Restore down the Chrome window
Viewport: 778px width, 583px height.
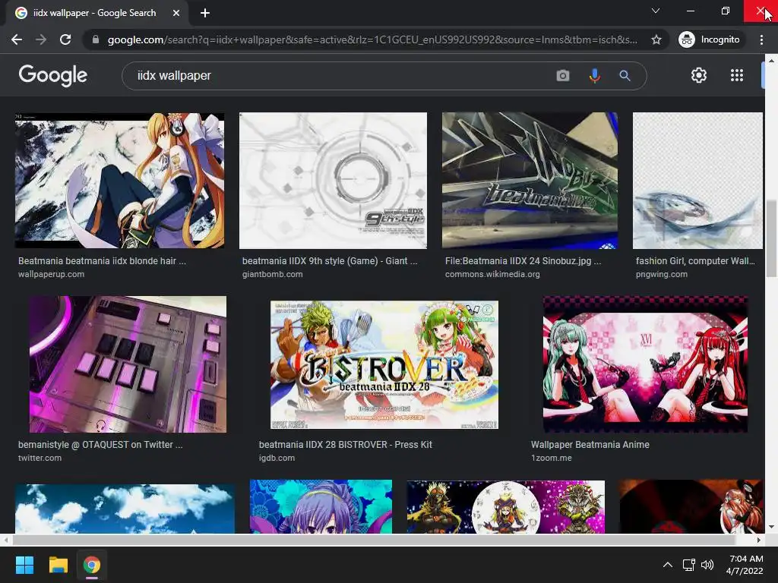(x=726, y=11)
